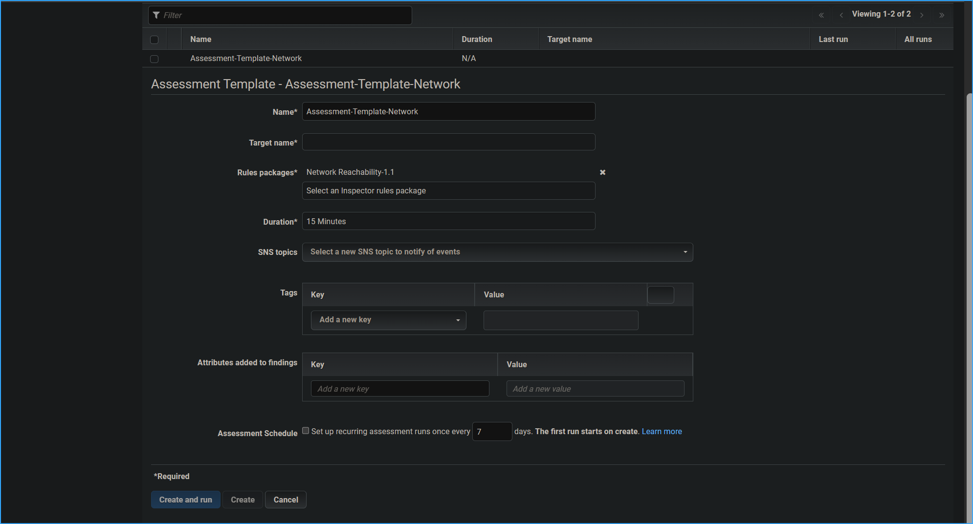Remove Network Reachability-1.1 rules package
Viewport: 973px width, 524px height.
pyautogui.click(x=602, y=172)
